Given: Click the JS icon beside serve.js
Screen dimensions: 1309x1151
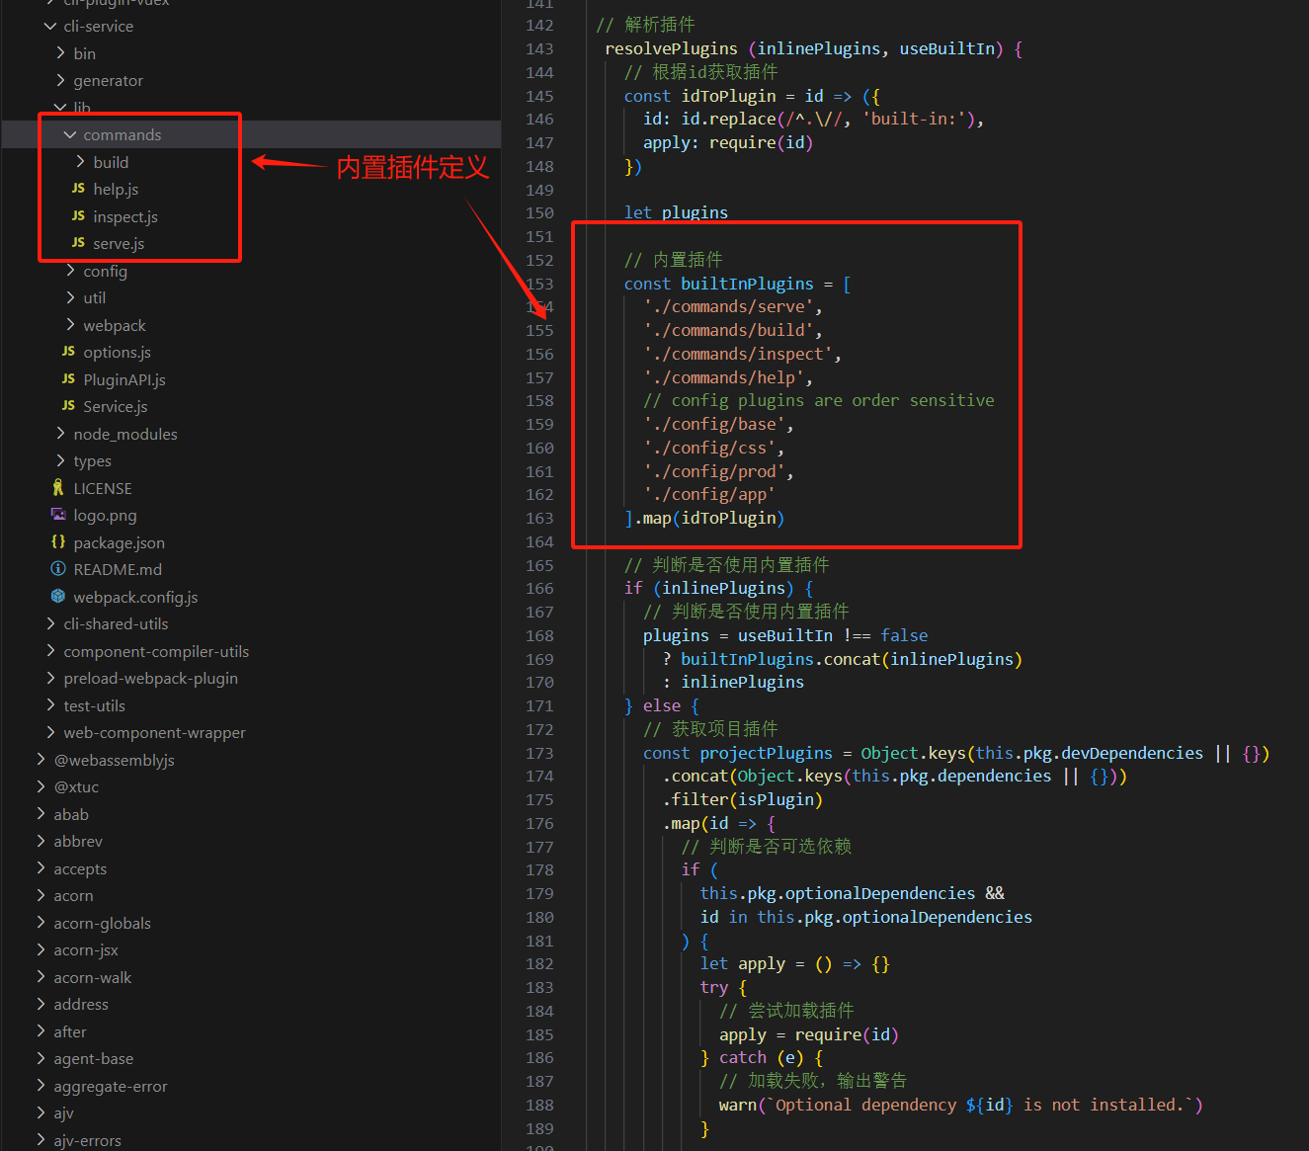Looking at the screenshot, I should (78, 243).
